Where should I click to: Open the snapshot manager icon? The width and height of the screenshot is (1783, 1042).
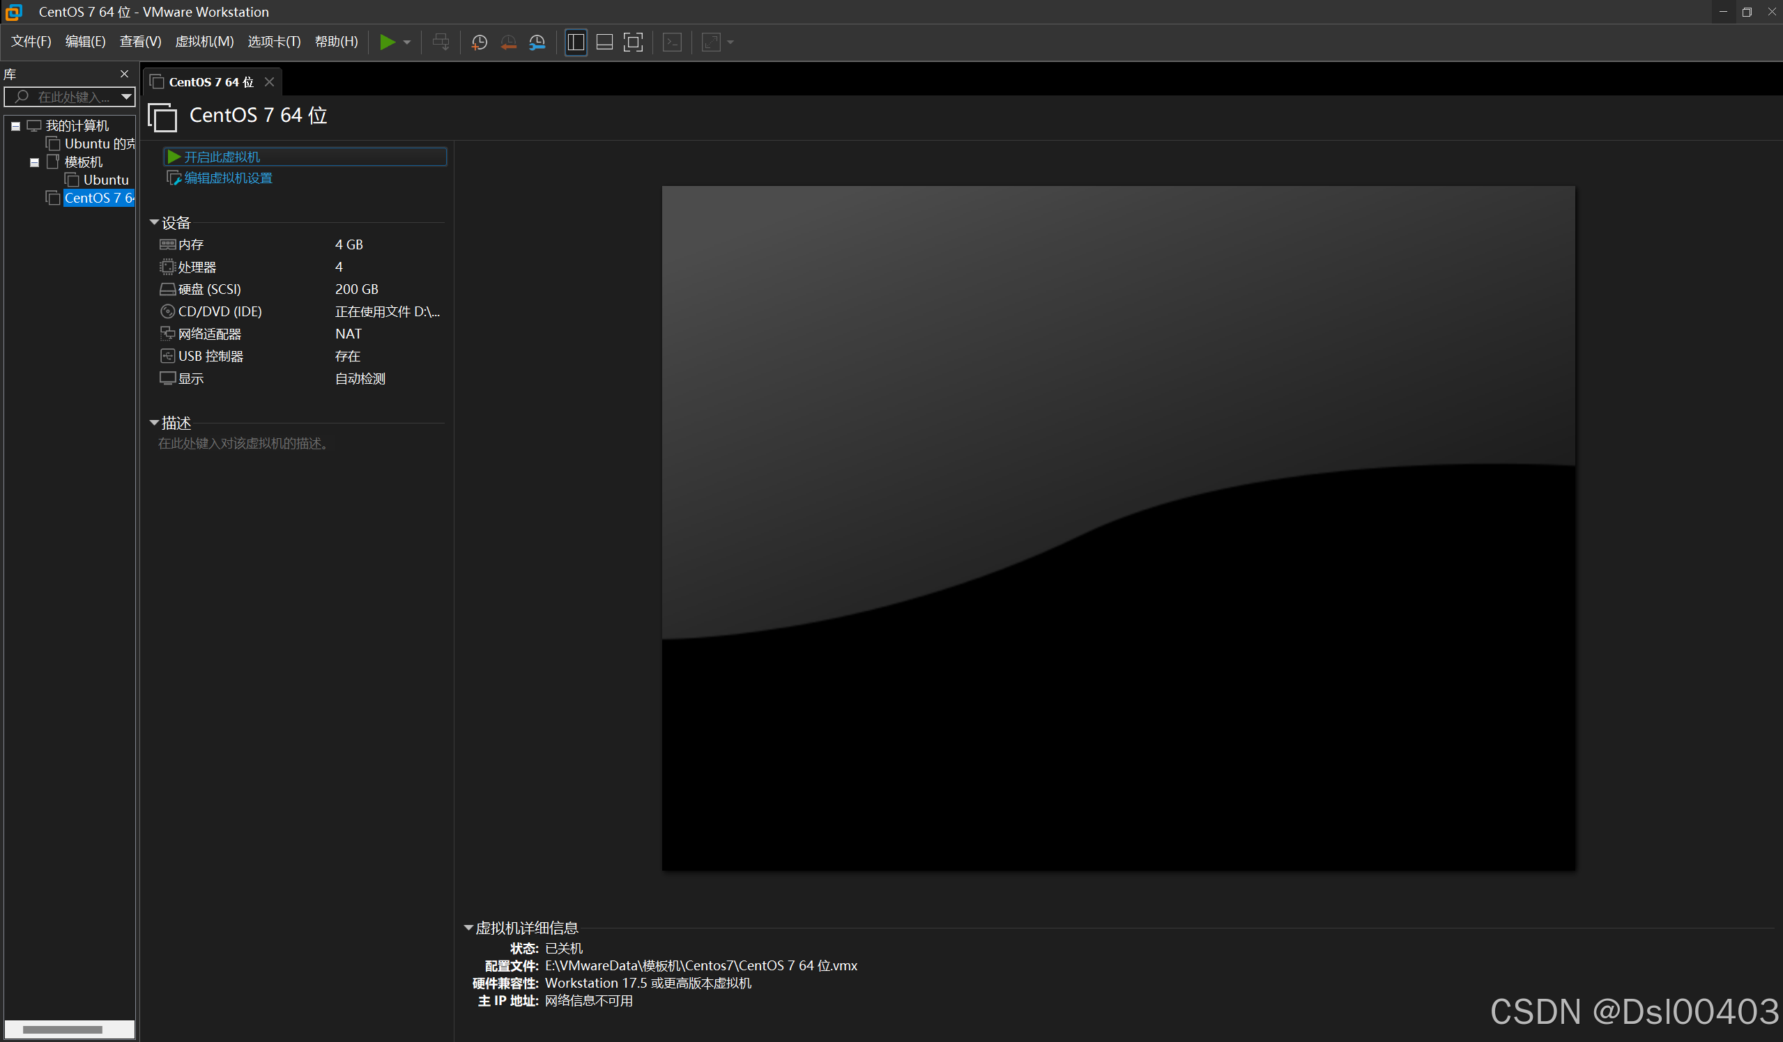pyautogui.click(x=537, y=42)
